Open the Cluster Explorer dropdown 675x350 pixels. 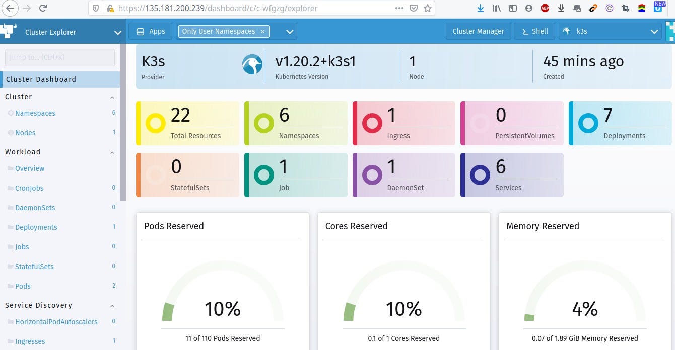(117, 32)
